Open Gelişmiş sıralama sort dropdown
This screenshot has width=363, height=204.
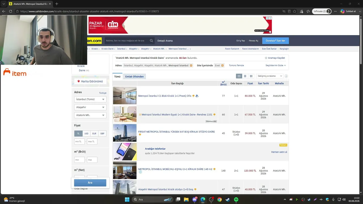pos(270,76)
